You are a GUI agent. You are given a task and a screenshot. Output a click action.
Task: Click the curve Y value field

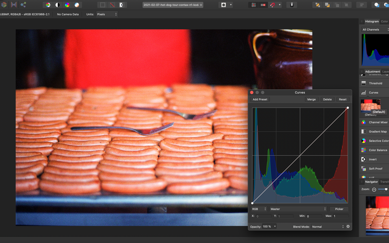pos(285,216)
